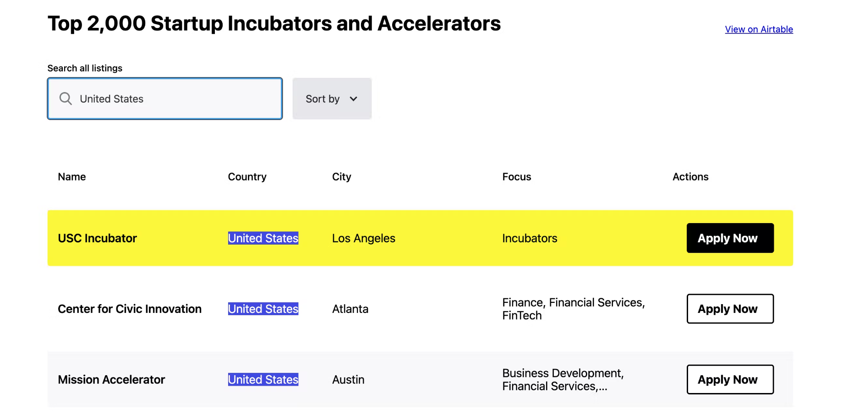Open the View on Airtable link
Image resolution: width=842 pixels, height=415 pixels.
point(759,29)
